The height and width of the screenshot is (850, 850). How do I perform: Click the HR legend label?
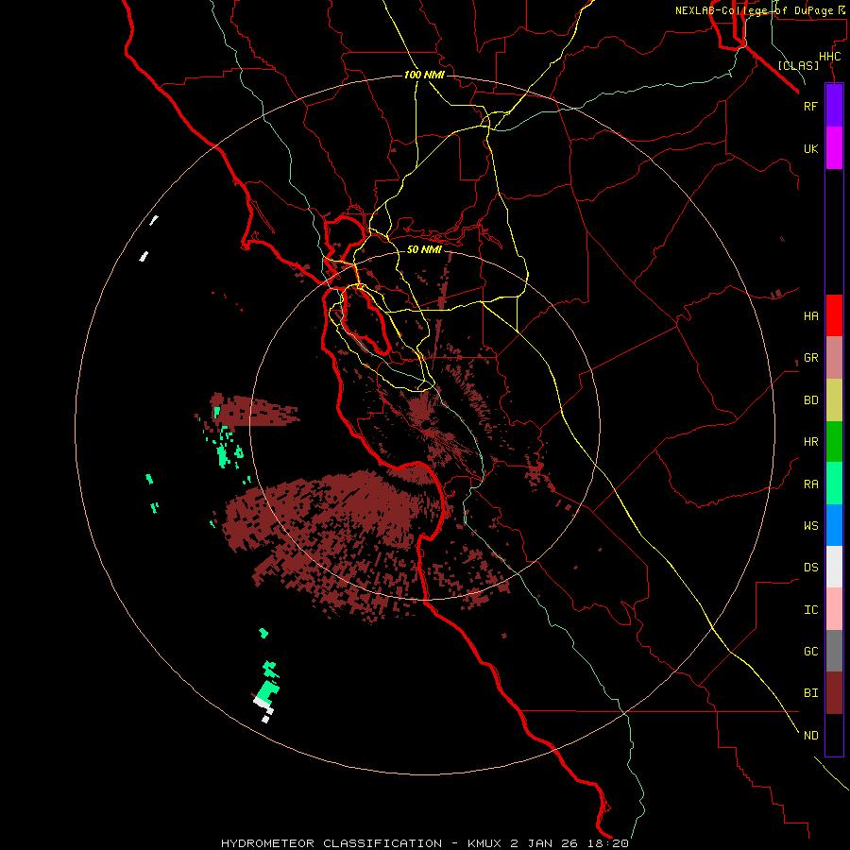coord(810,442)
